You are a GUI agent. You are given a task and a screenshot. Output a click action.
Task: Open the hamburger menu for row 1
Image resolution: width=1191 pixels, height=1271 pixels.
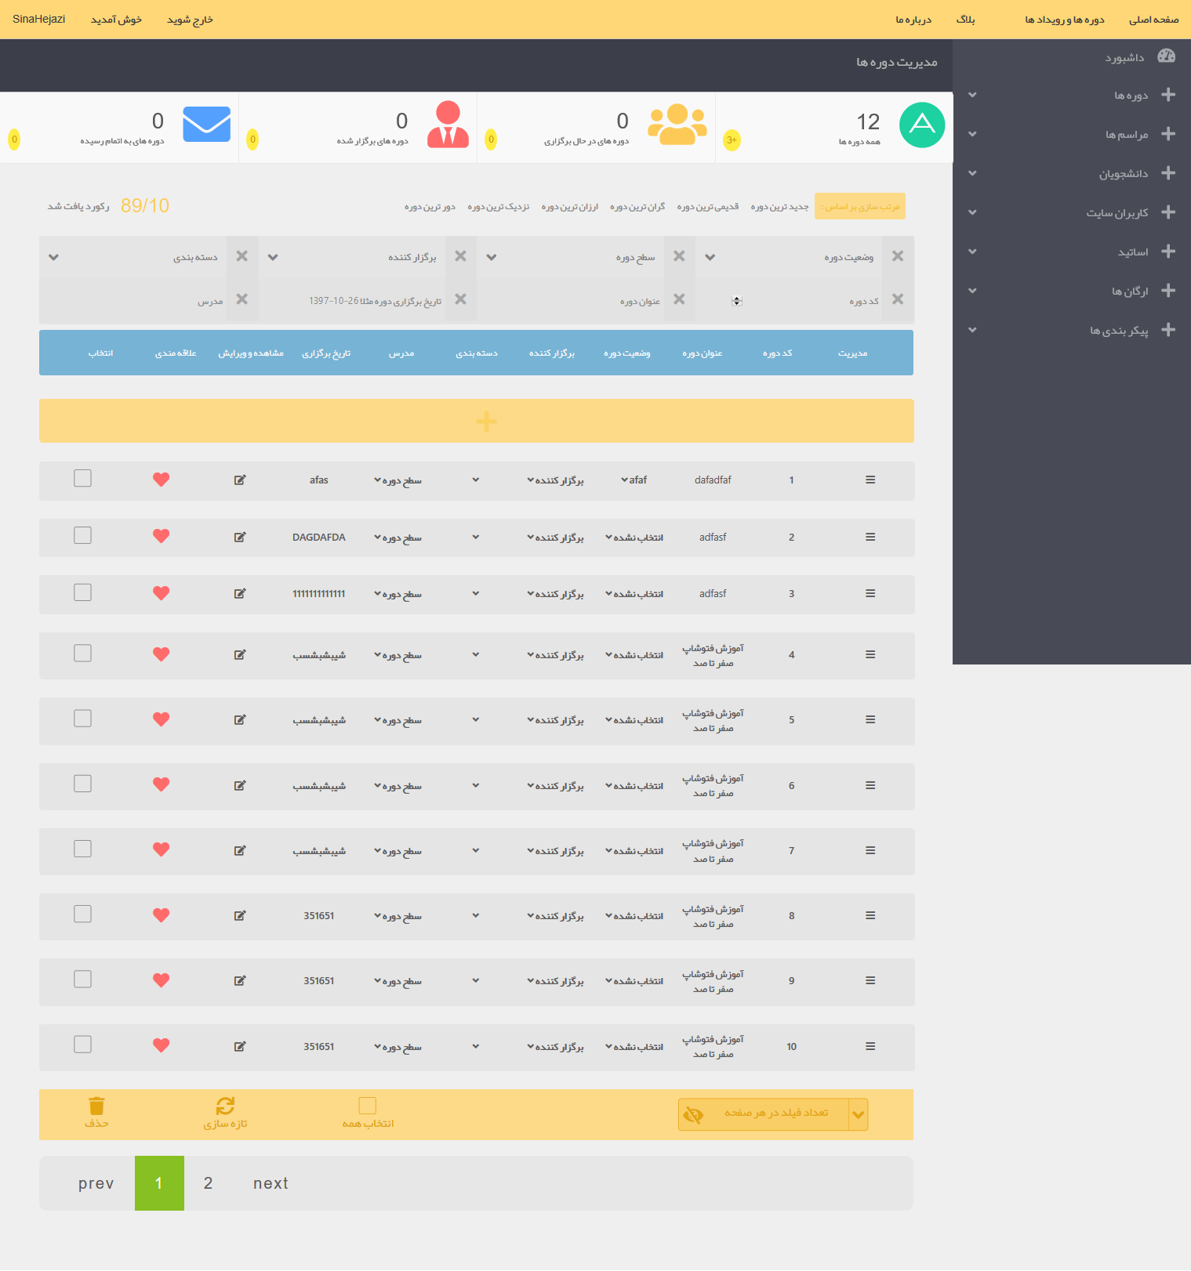tap(870, 480)
